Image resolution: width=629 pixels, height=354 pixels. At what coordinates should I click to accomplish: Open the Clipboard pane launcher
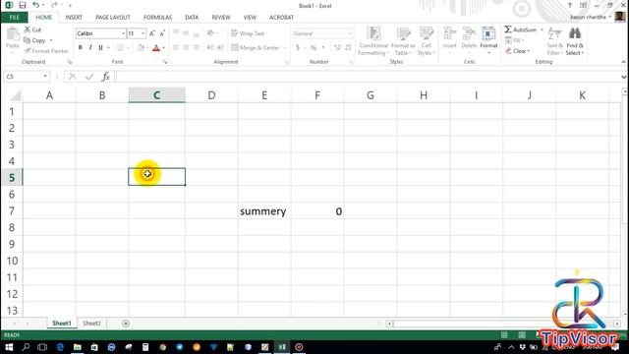(70, 62)
